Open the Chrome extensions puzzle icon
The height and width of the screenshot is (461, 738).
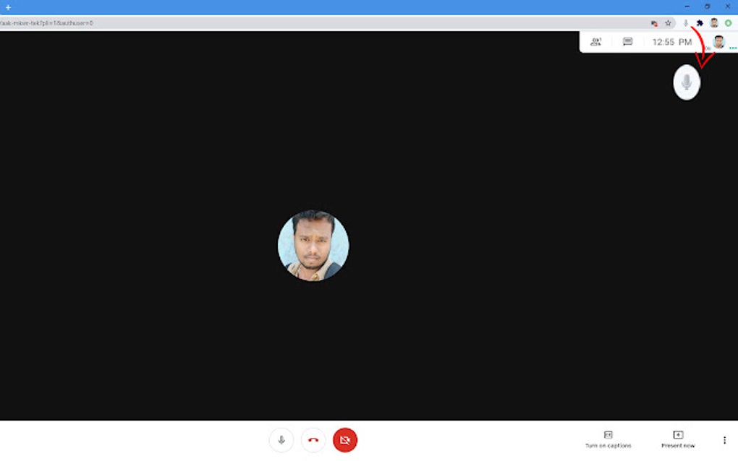(699, 22)
